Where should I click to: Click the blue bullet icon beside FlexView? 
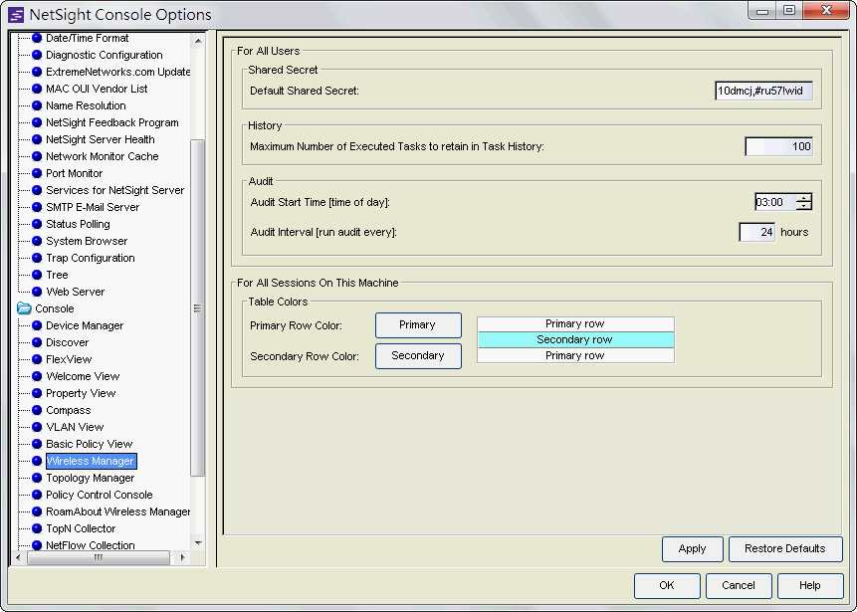[x=37, y=359]
